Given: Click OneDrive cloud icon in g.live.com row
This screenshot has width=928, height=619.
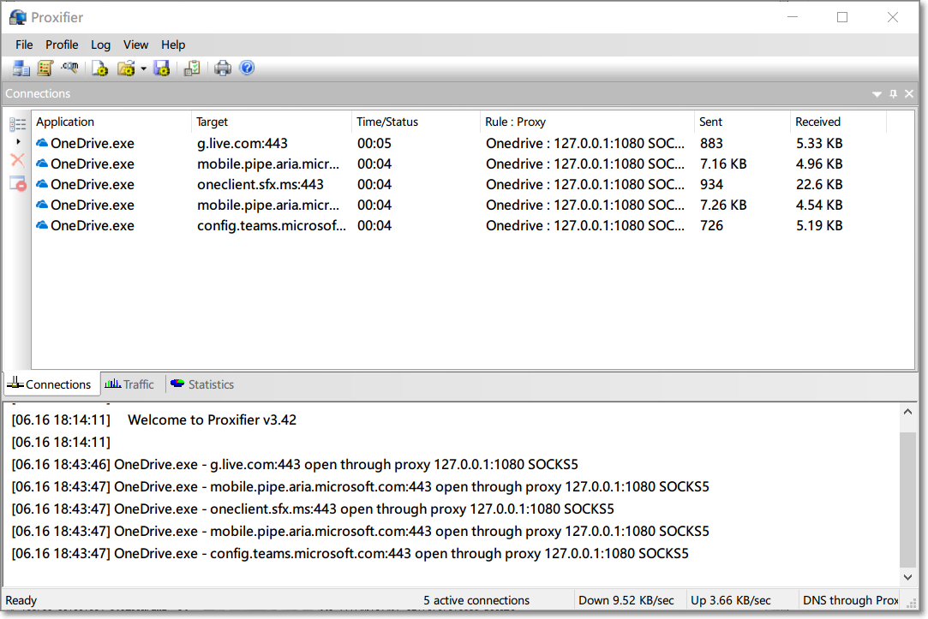Looking at the screenshot, I should pos(42,142).
